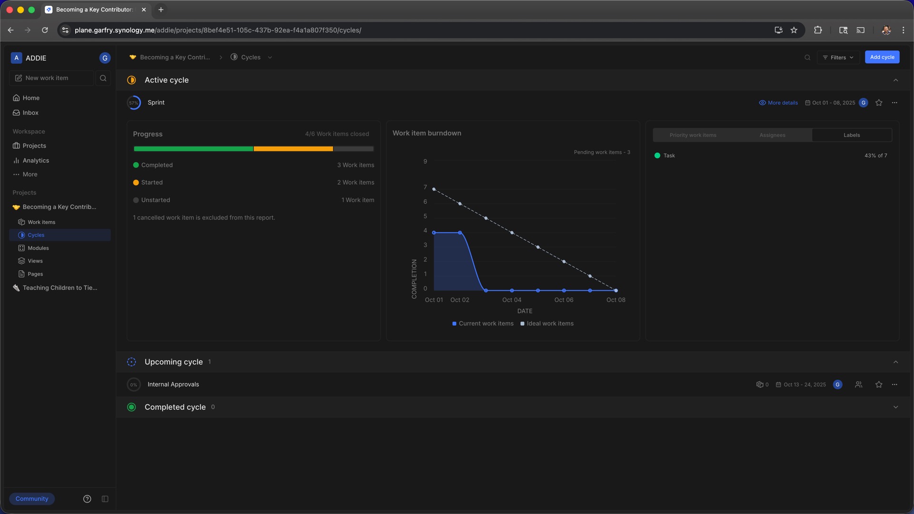
Task: Open Internal Approvals three-dot options
Action: point(894,385)
